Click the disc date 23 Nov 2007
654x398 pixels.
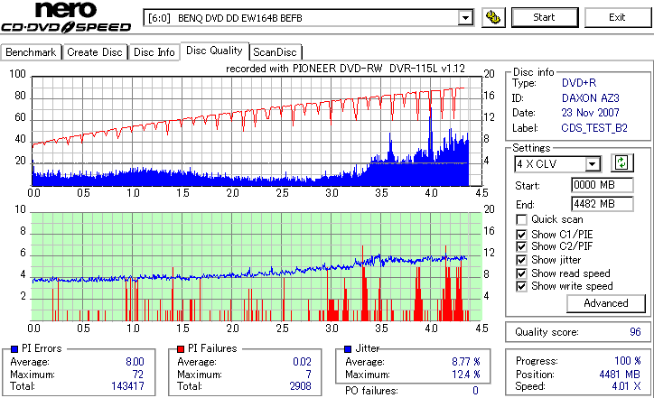click(x=590, y=113)
